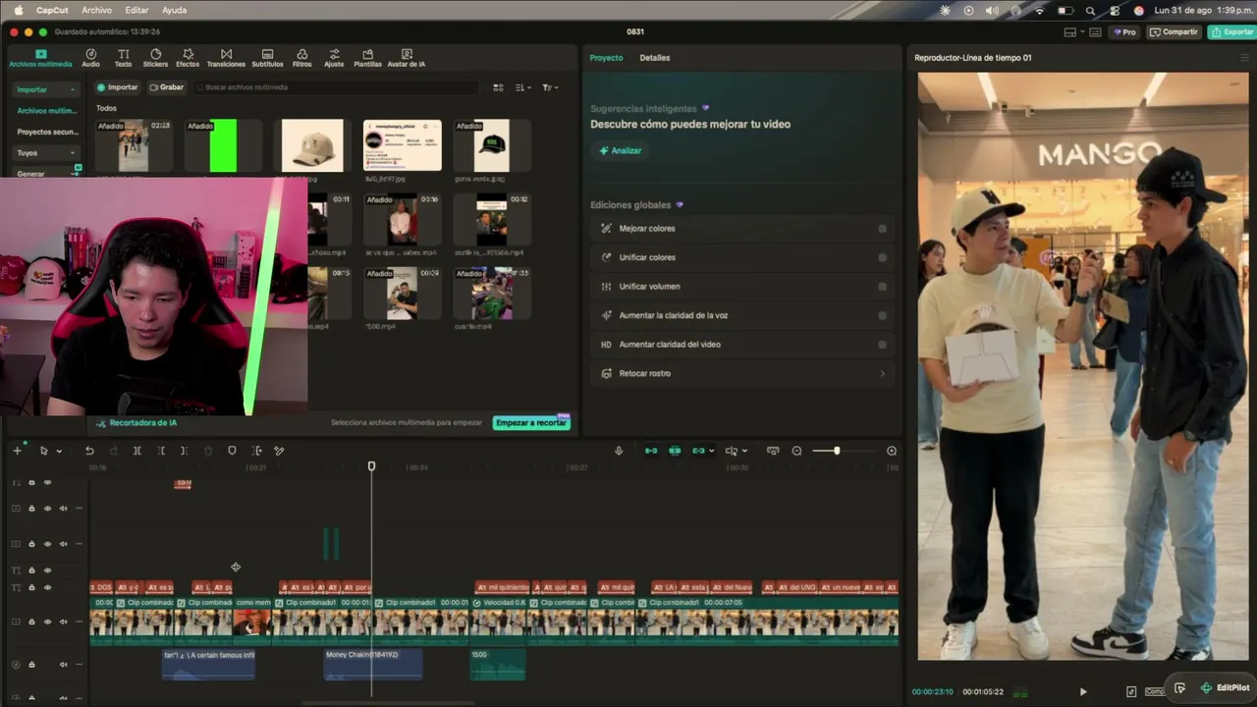Open the media sort dropdown
Image resolution: width=1257 pixels, height=707 pixels.
click(522, 87)
